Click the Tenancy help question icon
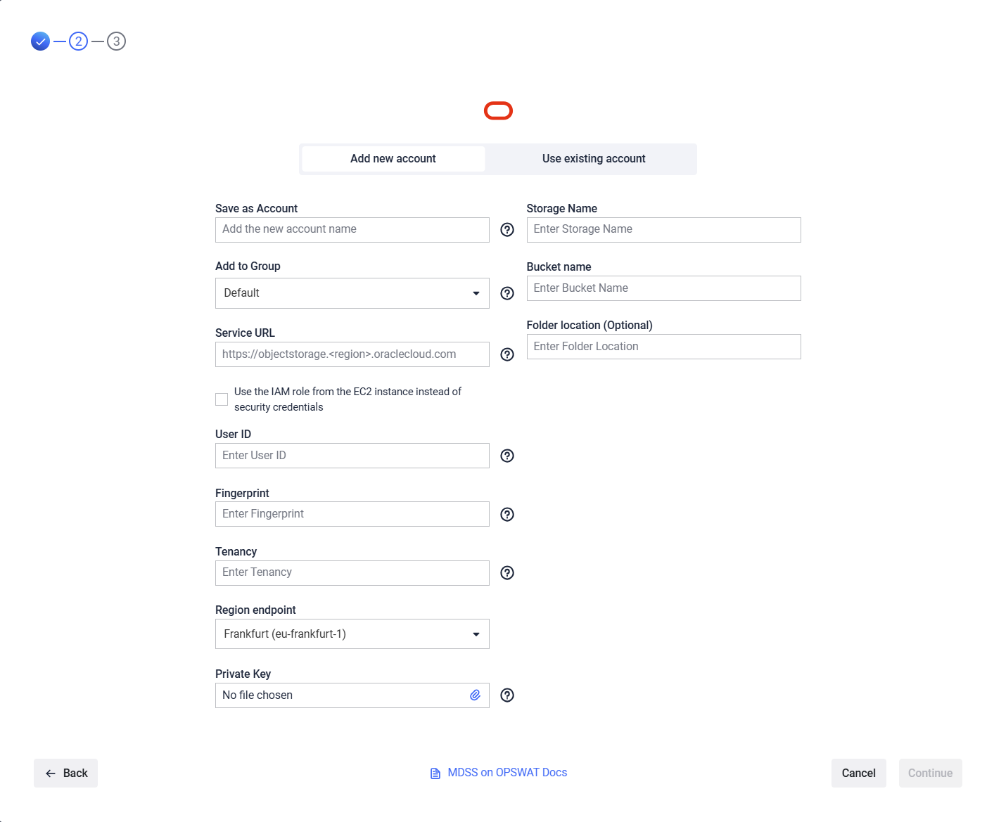The height and width of the screenshot is (822, 994). (507, 573)
